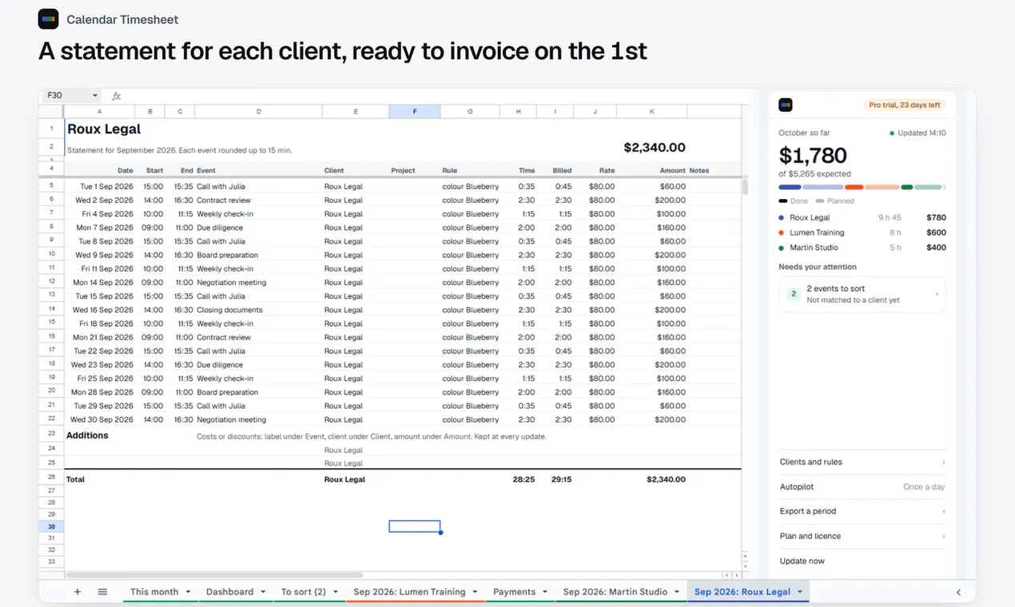Click the fx formula icon
1015x607 pixels.
[117, 96]
